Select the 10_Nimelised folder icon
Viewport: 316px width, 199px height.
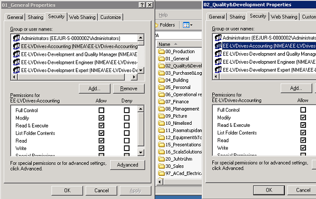tap(162, 123)
